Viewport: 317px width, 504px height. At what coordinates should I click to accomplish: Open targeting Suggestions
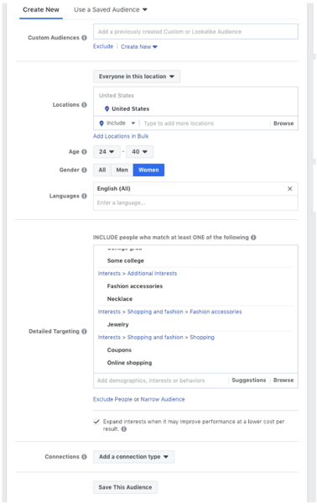pos(249,381)
